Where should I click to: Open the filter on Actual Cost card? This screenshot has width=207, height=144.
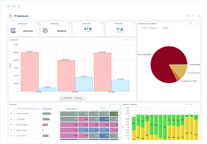tap(69, 24)
